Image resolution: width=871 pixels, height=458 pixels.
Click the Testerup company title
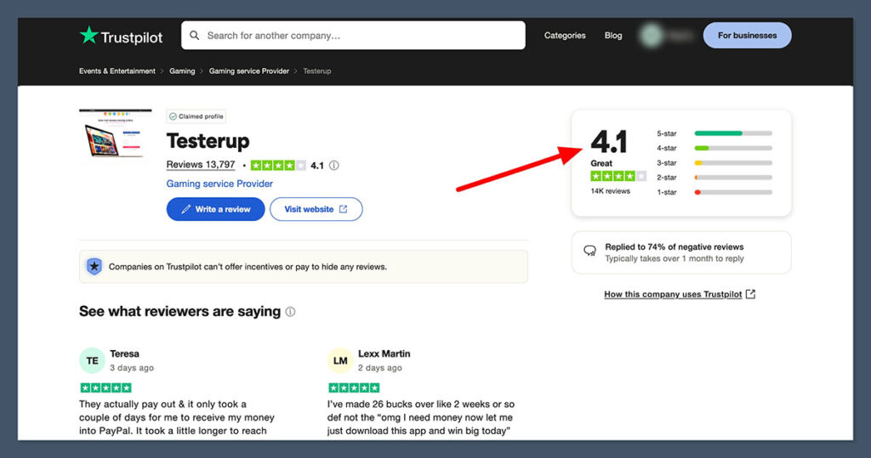(208, 141)
